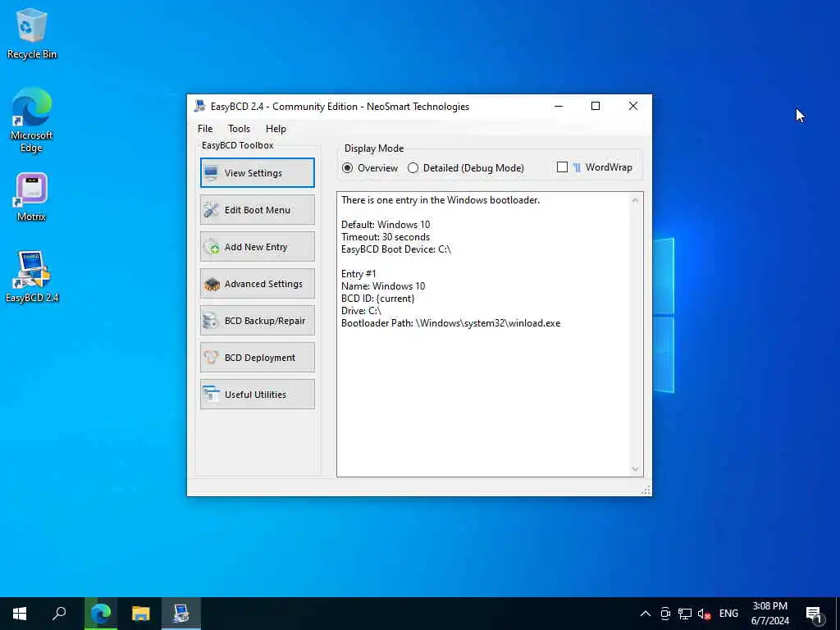840x630 pixels.
Task: Open the taskbar clock and date
Action: pos(769,614)
